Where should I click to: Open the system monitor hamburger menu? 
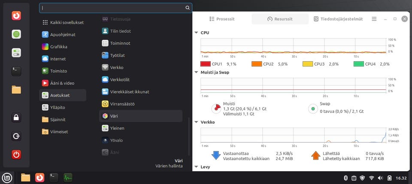click(374, 19)
